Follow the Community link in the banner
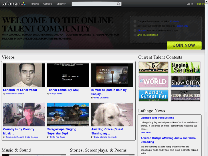Image resolution: width=208 pixels, height=156 pixels. (183, 26)
